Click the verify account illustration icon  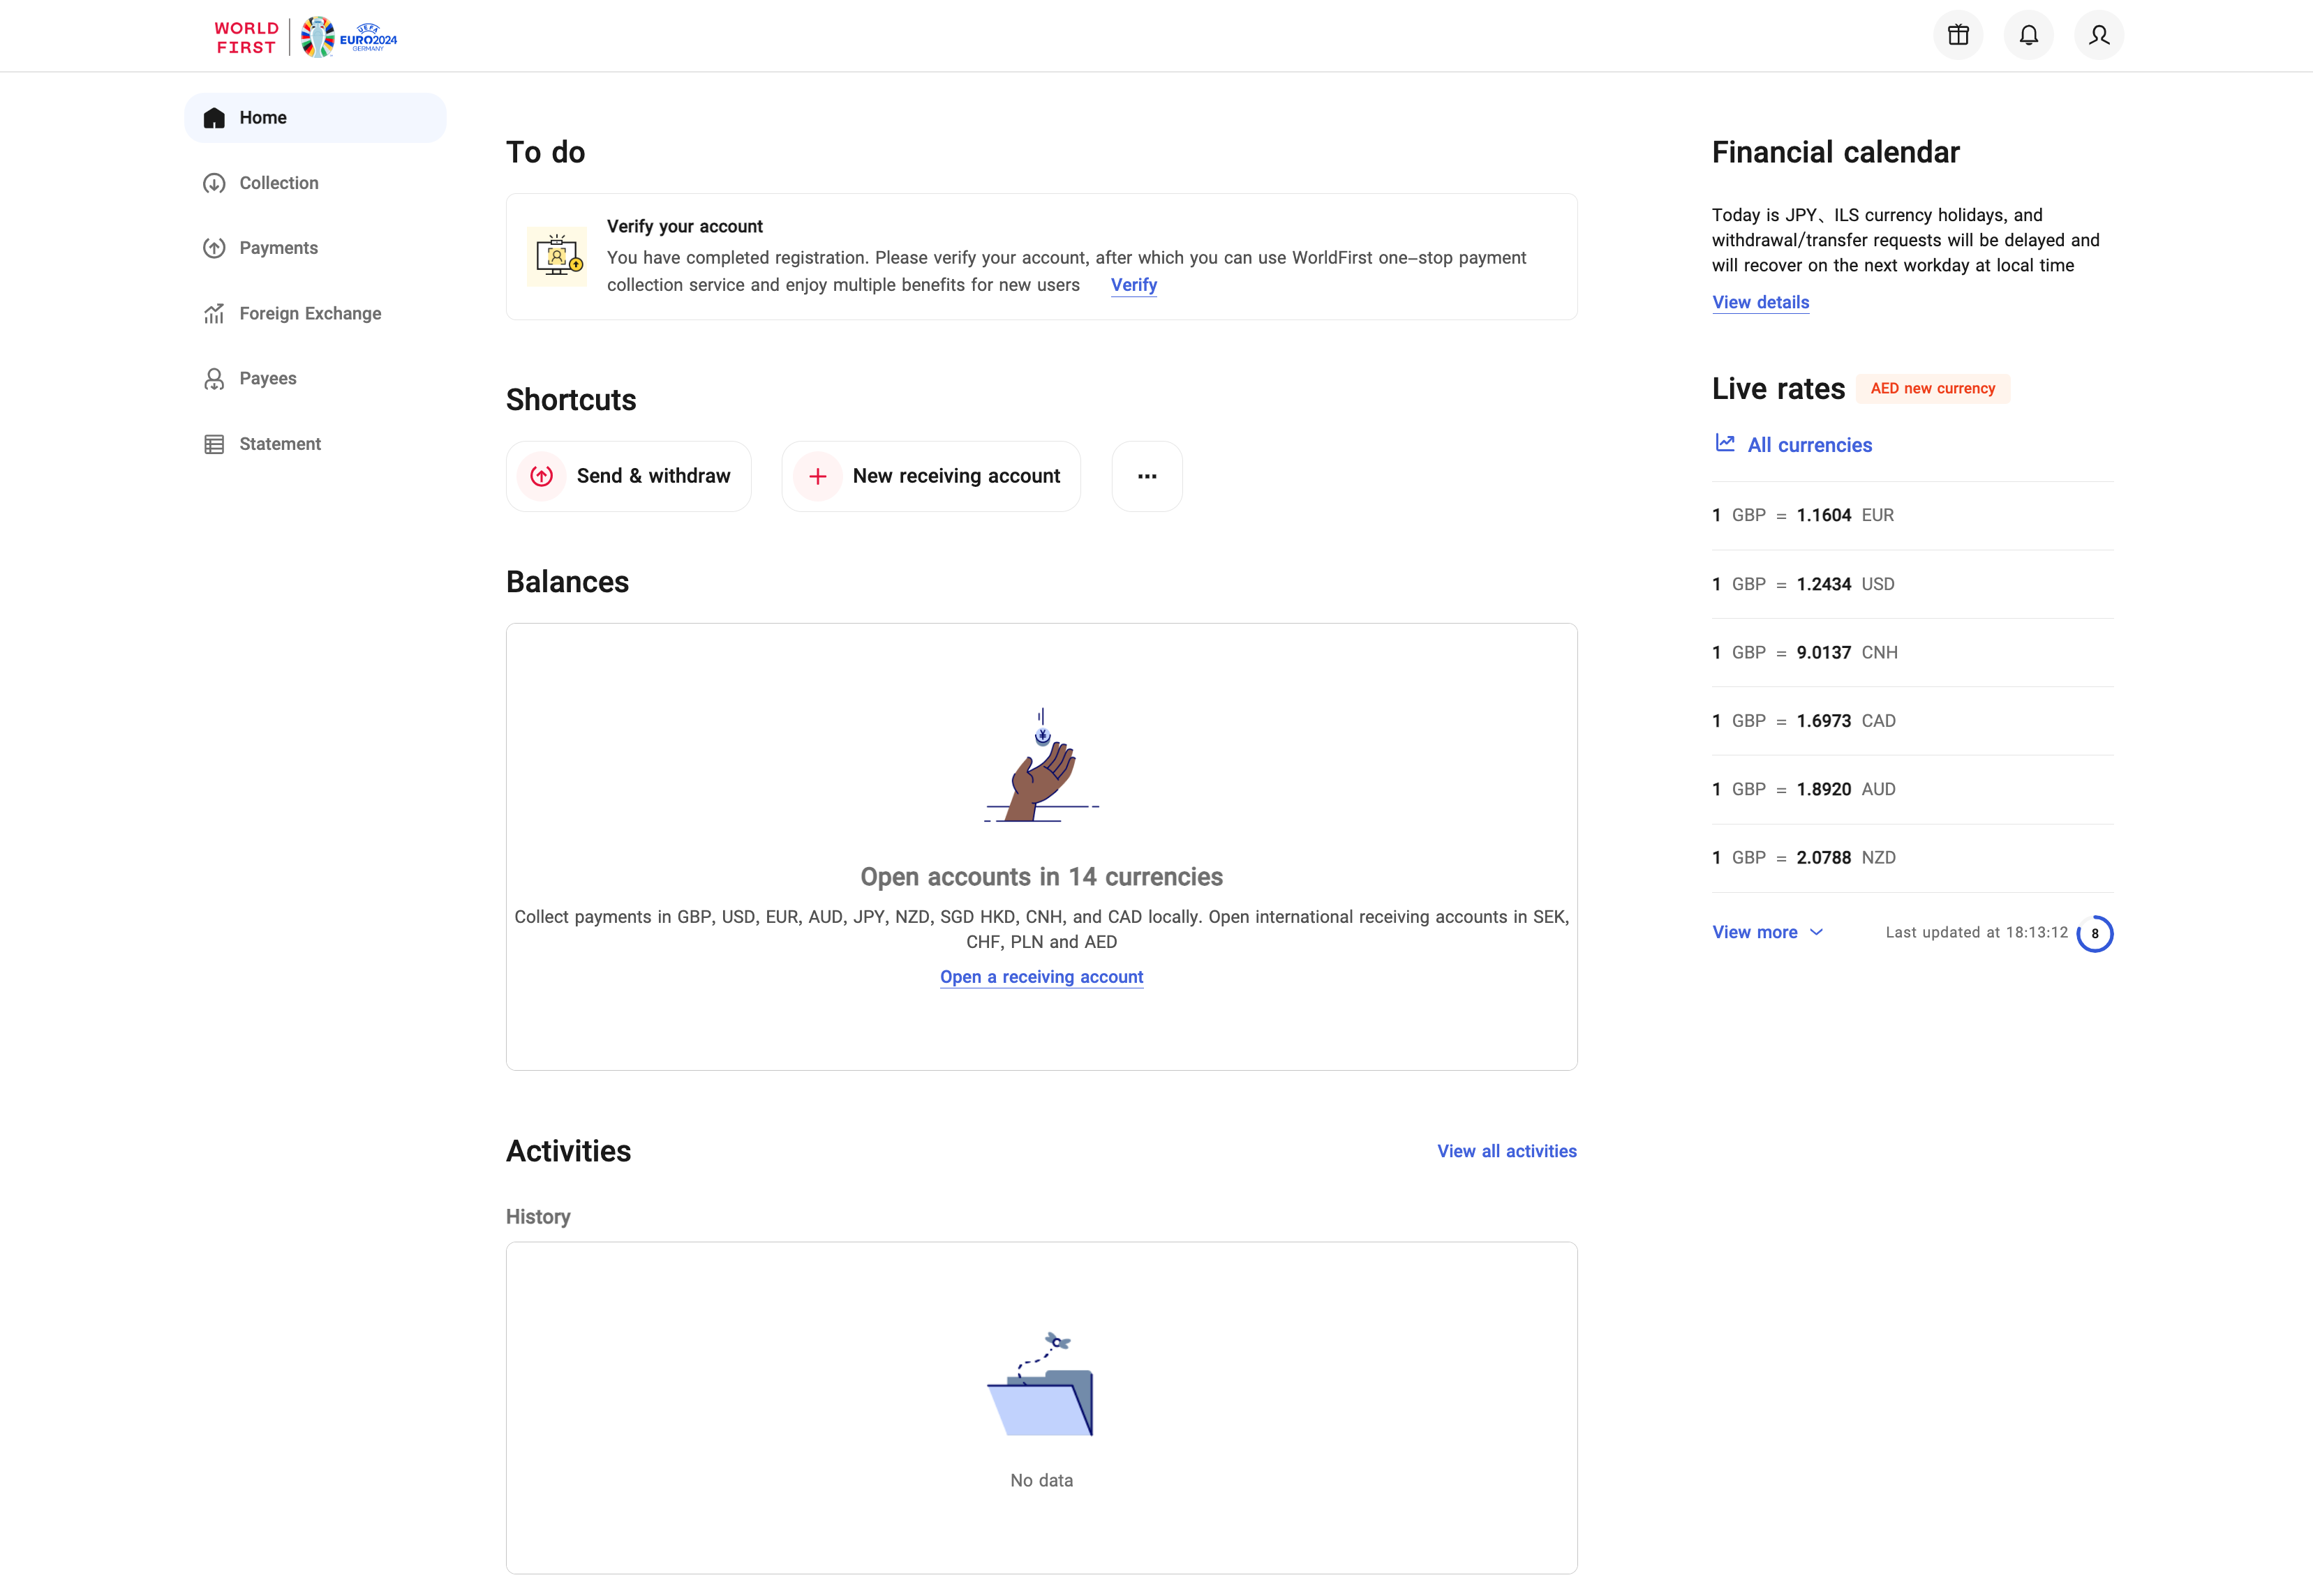[x=557, y=257]
